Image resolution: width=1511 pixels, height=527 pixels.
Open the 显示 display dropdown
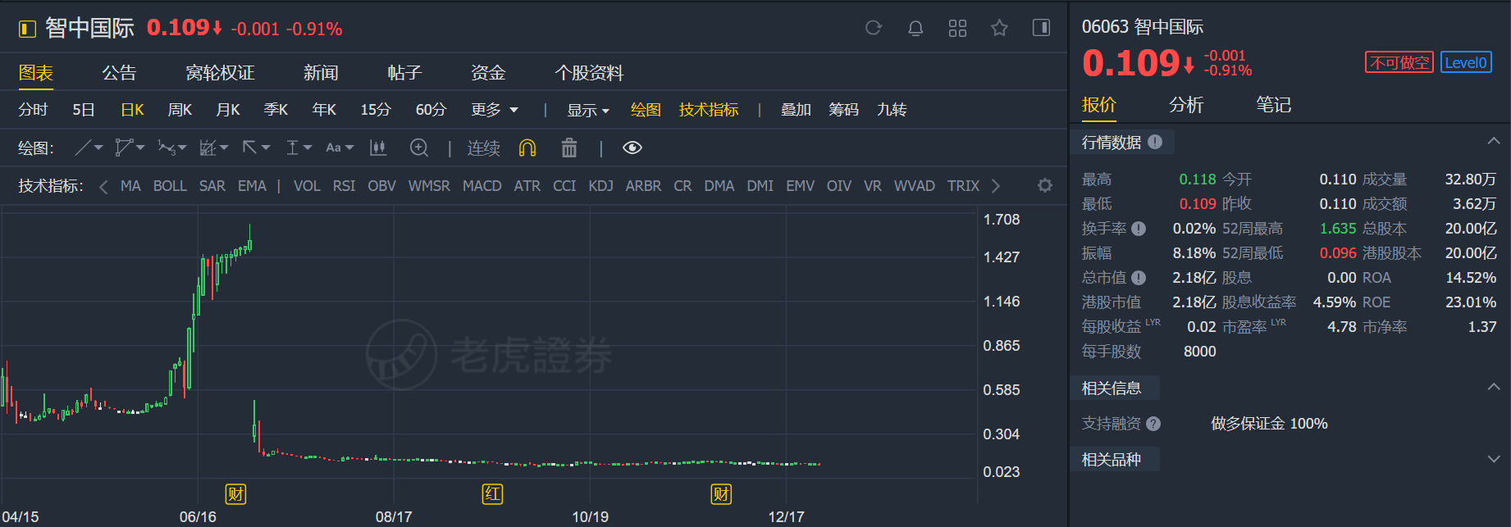[x=588, y=110]
